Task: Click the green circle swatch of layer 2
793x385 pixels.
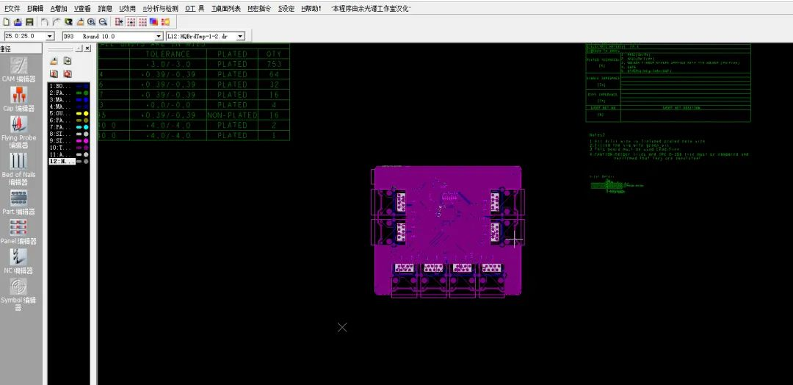Action: click(x=86, y=93)
